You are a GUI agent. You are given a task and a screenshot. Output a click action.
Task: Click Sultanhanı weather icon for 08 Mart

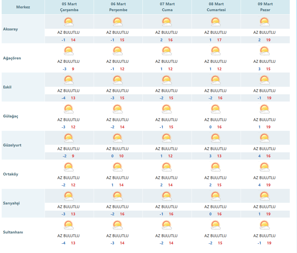point(216,225)
